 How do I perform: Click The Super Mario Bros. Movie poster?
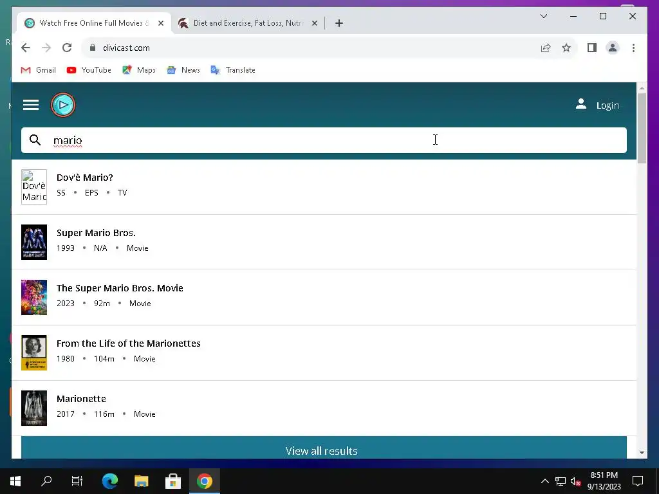(x=34, y=297)
